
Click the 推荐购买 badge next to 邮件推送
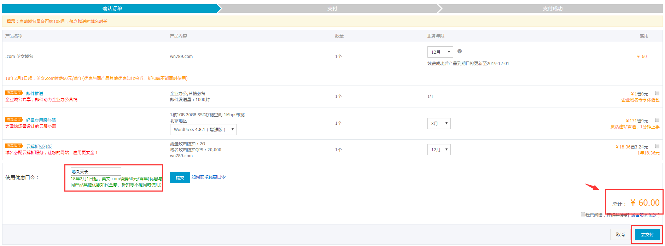(14, 93)
